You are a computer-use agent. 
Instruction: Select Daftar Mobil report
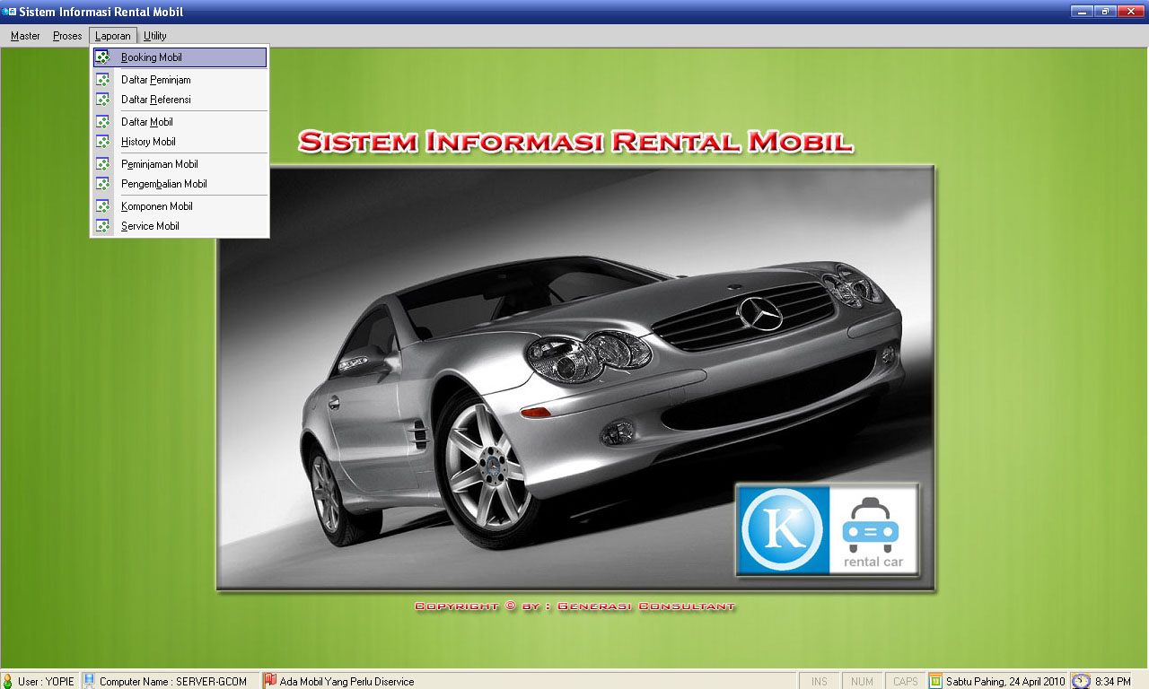[x=147, y=122]
